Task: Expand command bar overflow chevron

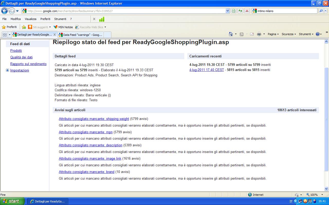Action: pyautogui.click(x=327, y=32)
